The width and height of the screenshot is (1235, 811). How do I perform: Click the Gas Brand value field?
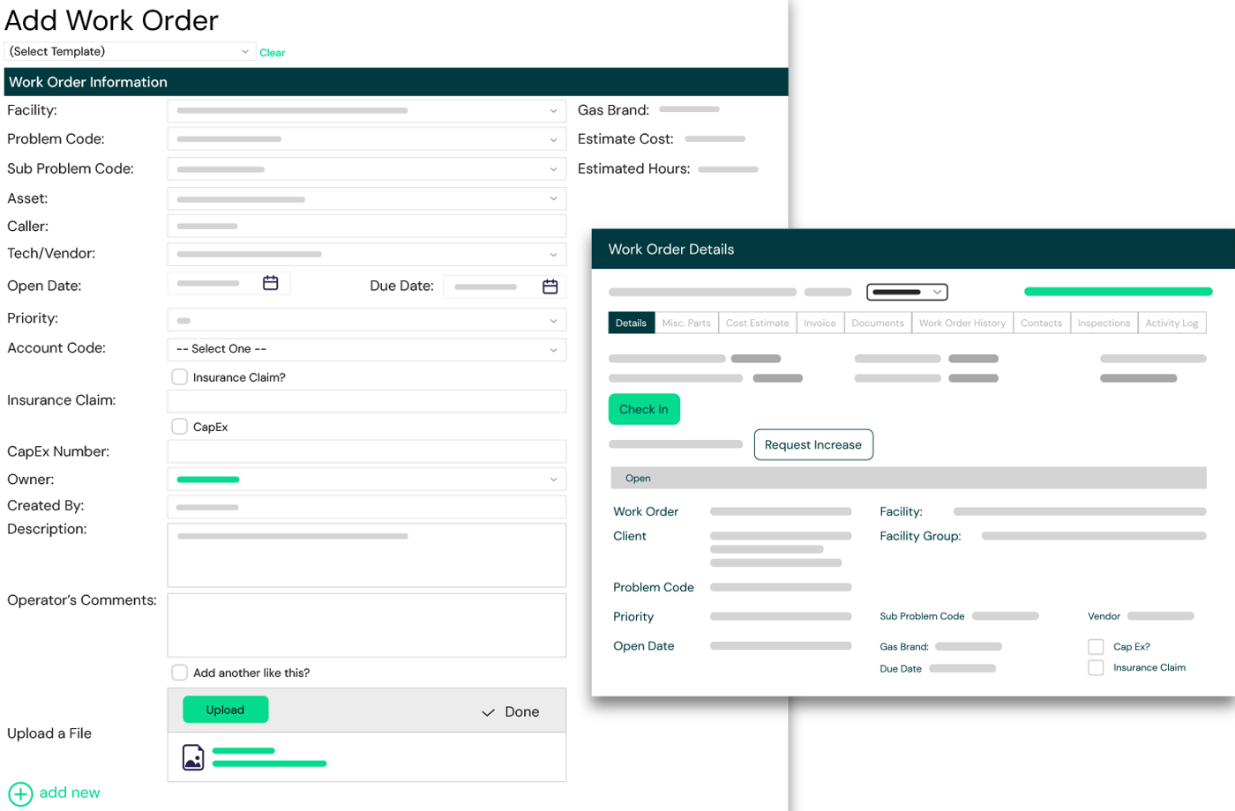[x=690, y=109]
